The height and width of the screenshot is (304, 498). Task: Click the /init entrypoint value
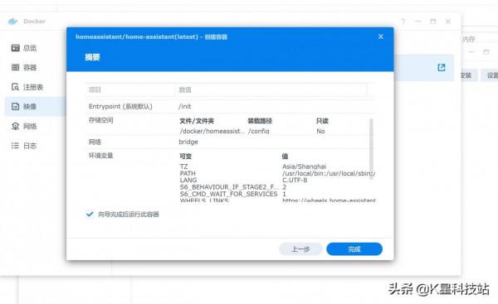185,107
